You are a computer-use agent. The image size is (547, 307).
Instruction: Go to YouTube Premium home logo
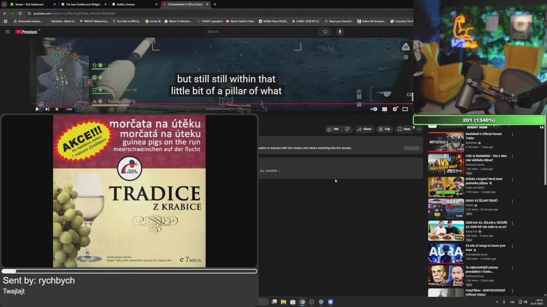(27, 32)
